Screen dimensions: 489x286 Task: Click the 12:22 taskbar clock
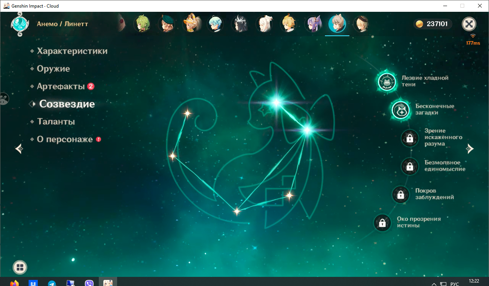coord(474,281)
